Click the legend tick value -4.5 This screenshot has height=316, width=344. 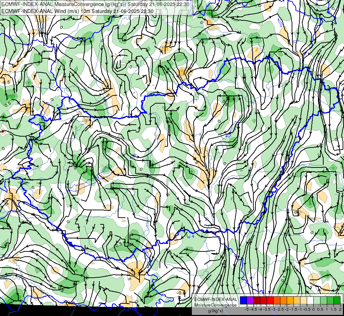coord(253,309)
